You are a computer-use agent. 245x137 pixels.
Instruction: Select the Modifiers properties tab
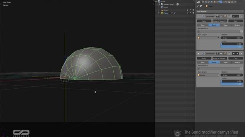(220, 2)
